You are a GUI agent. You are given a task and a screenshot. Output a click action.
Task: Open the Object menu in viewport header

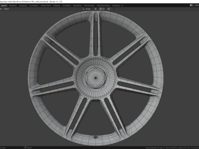coord(7,9)
